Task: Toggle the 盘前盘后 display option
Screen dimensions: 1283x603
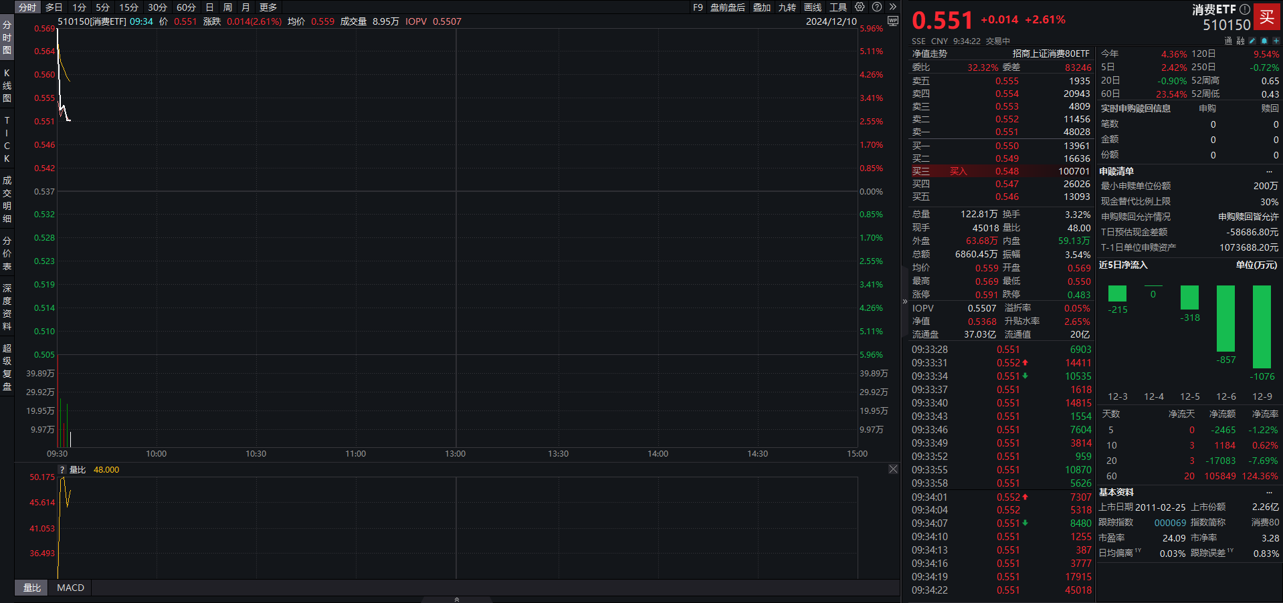Action: click(x=728, y=7)
